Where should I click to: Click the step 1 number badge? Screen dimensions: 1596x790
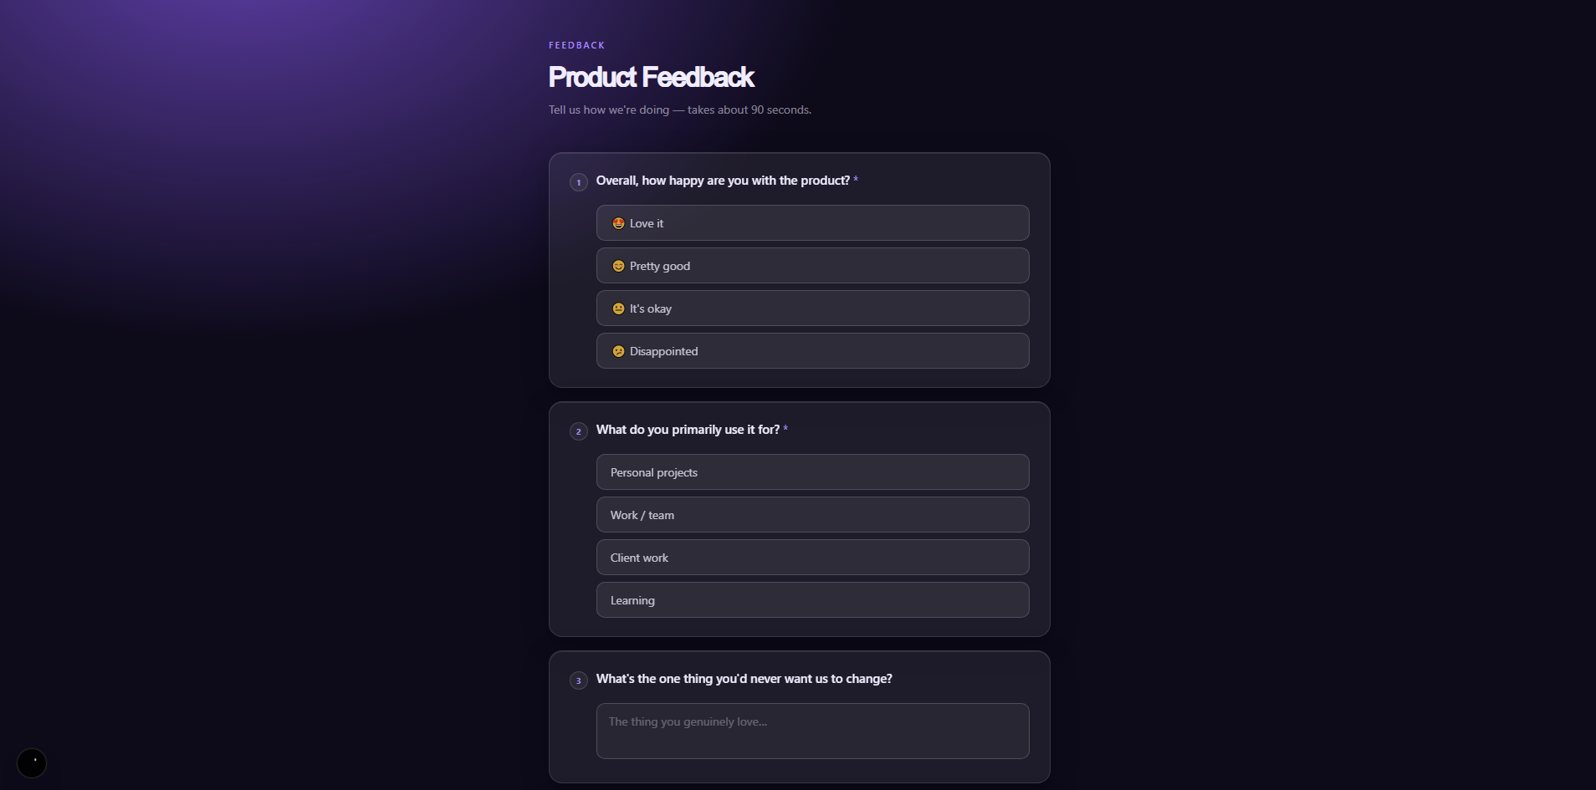[578, 182]
